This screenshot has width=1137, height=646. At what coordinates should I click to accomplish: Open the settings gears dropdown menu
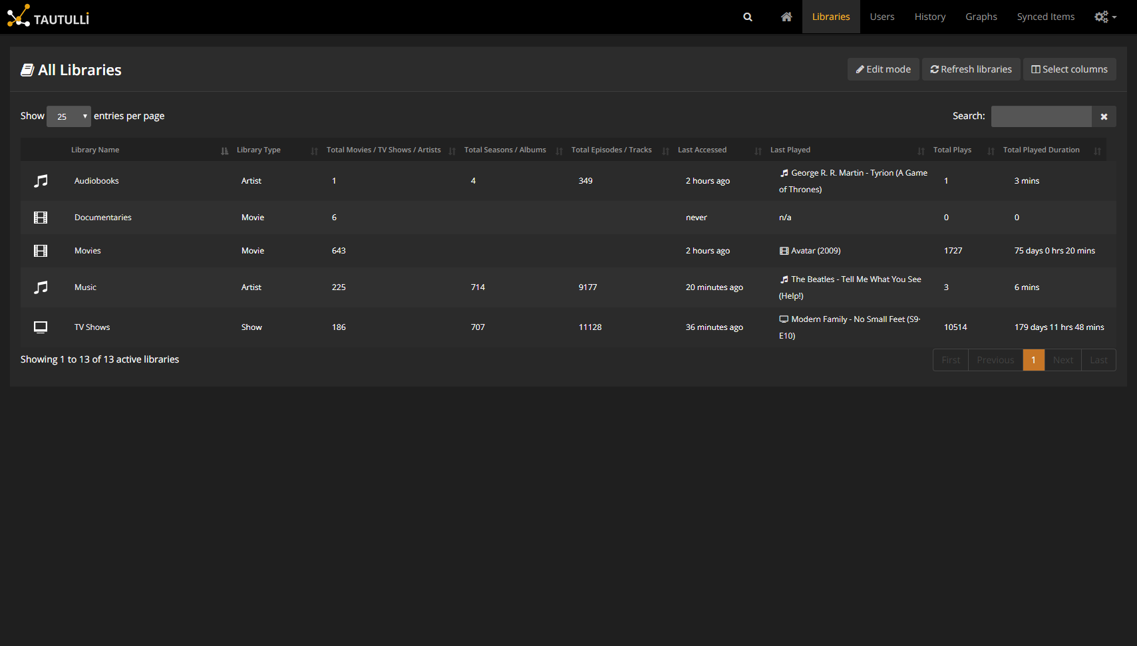(x=1105, y=17)
